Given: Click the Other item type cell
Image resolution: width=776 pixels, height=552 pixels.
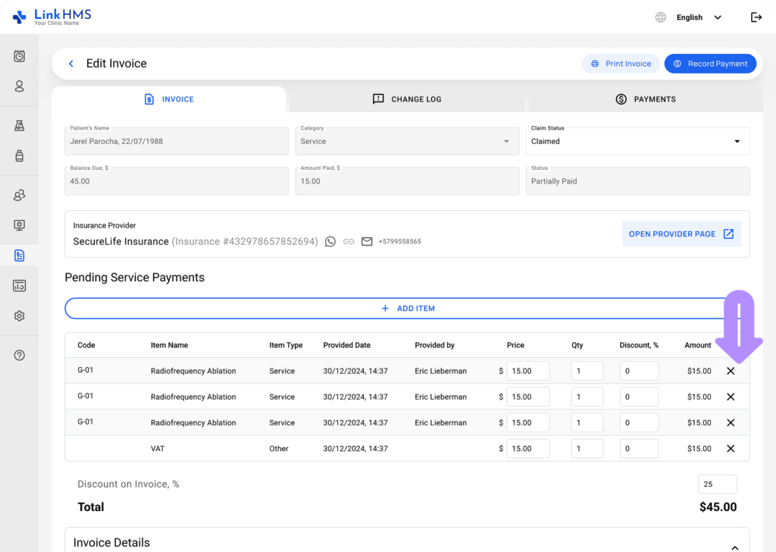Looking at the screenshot, I should 279,449.
